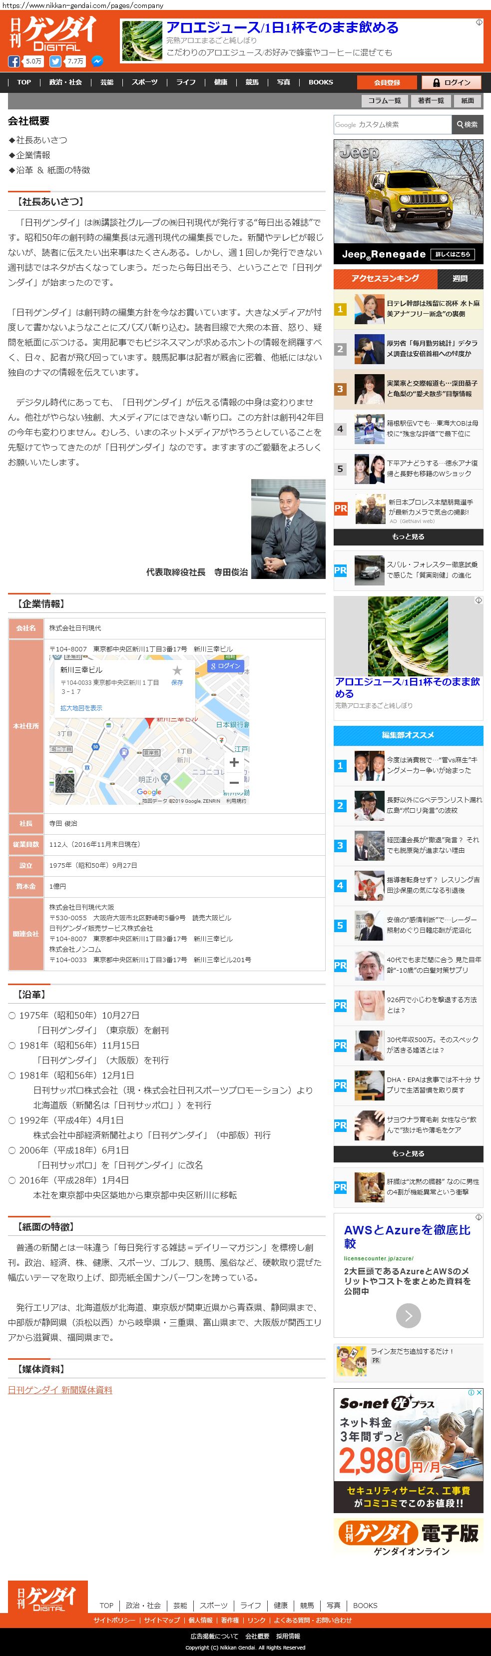The image size is (491, 1656).
Task: Click the lock icon ログイン button
Action: (x=451, y=82)
